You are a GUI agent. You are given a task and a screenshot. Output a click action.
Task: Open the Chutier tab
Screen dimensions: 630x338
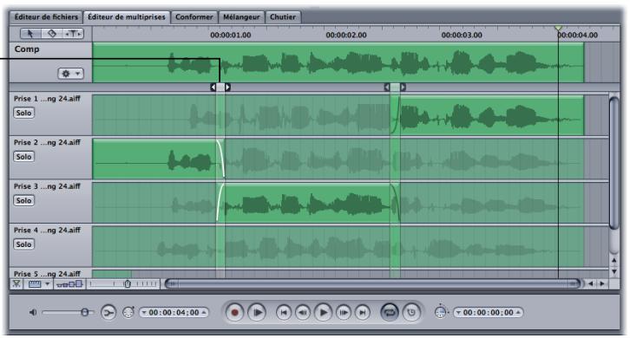(x=283, y=17)
